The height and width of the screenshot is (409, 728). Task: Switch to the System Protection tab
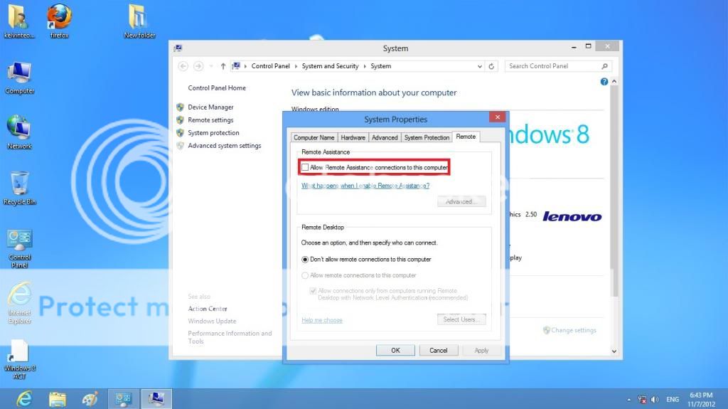coord(427,137)
